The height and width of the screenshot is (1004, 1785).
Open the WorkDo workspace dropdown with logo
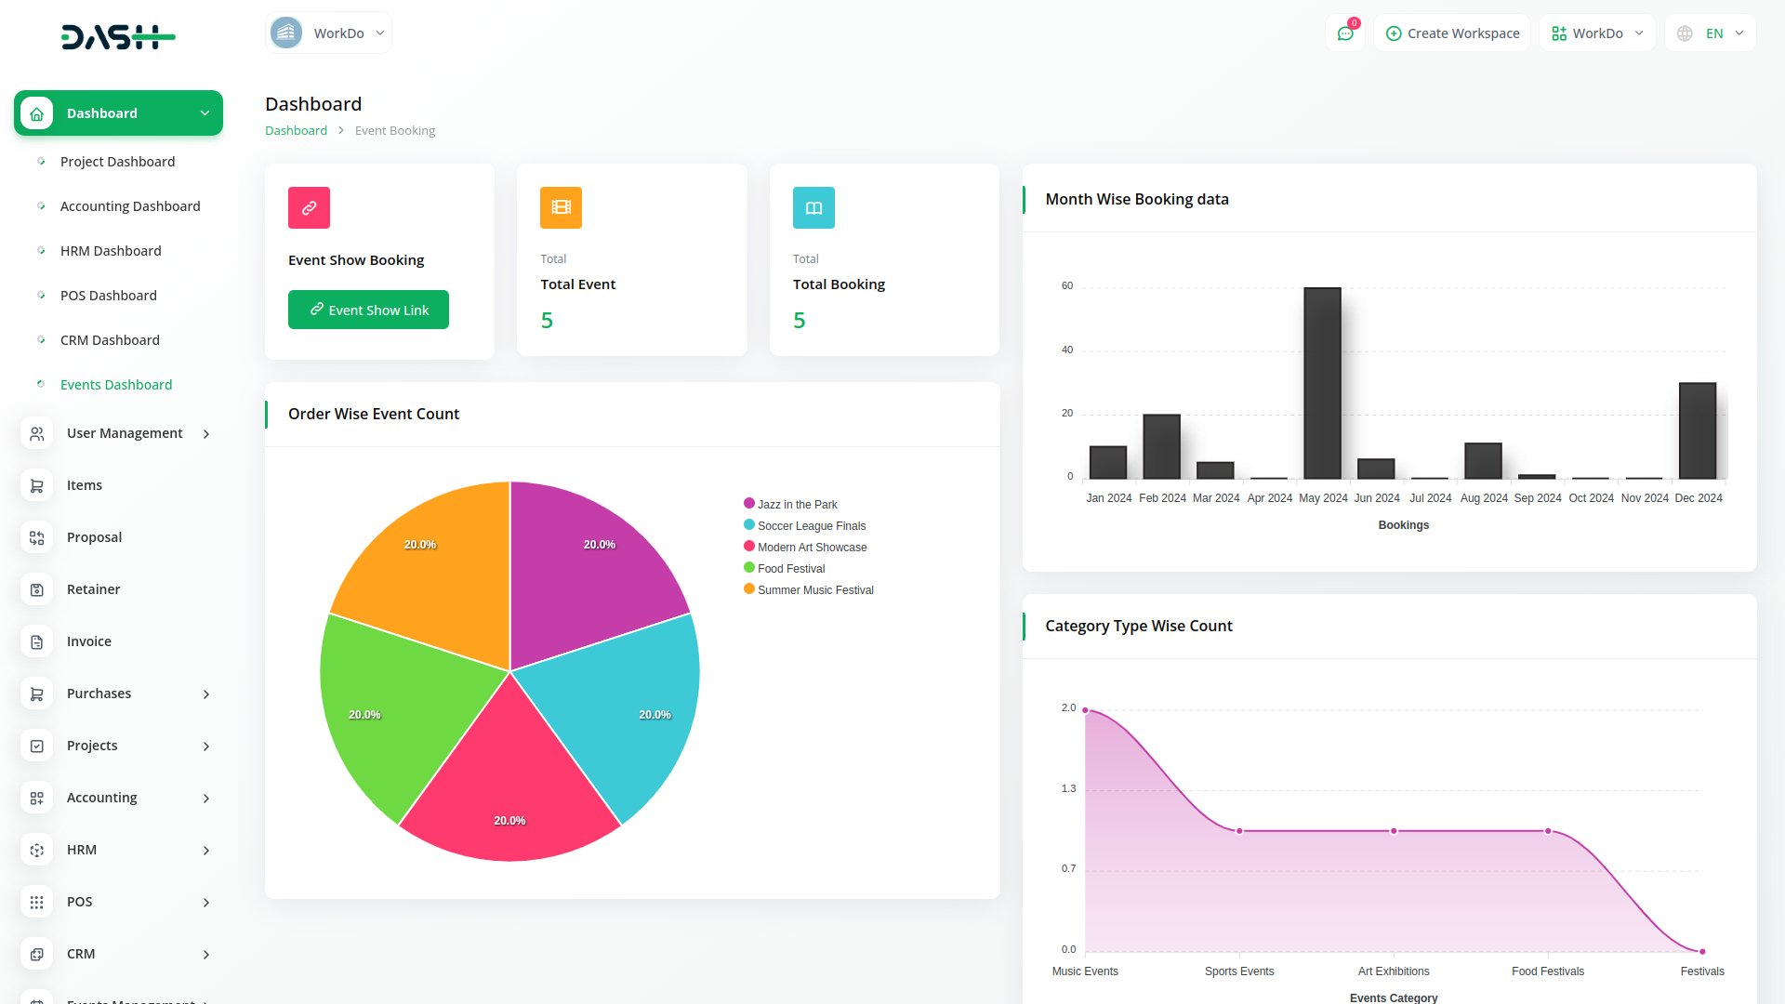click(328, 33)
